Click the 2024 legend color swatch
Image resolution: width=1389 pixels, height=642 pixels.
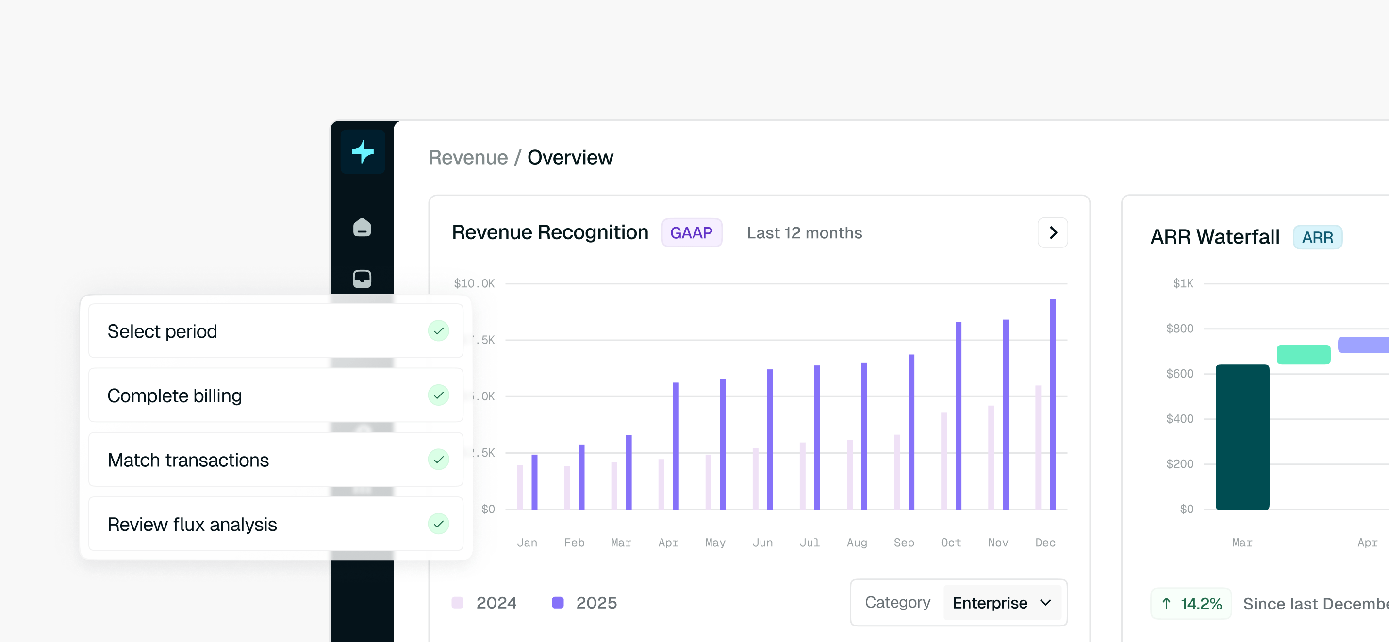point(457,602)
